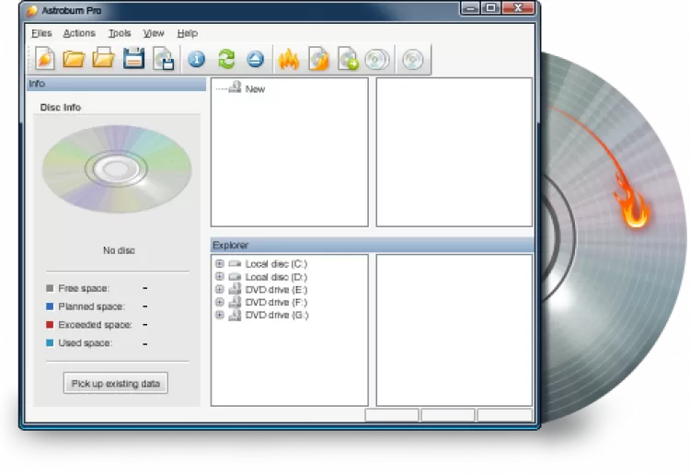Viewport: 690px width, 474px height.
Task: Click the Info panel header
Action: (116, 84)
